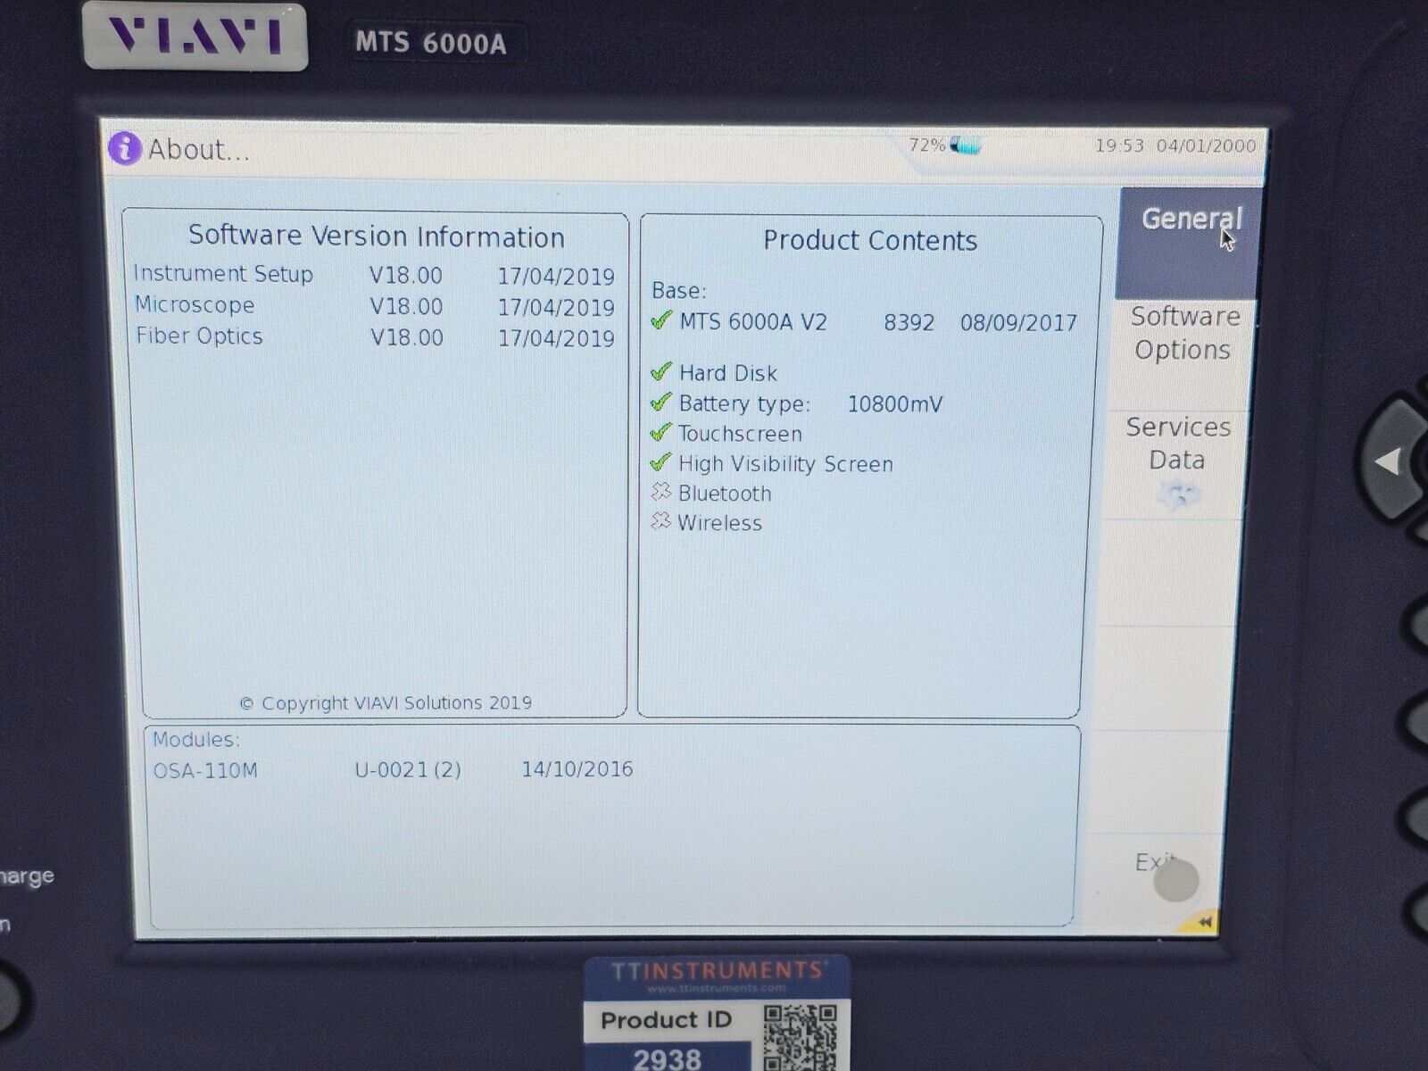This screenshot has height=1071, width=1428.
Task: Click the Product Contents heading
Action: (870, 240)
